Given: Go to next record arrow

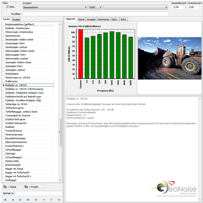Looking at the screenshot, I should 20,200.
